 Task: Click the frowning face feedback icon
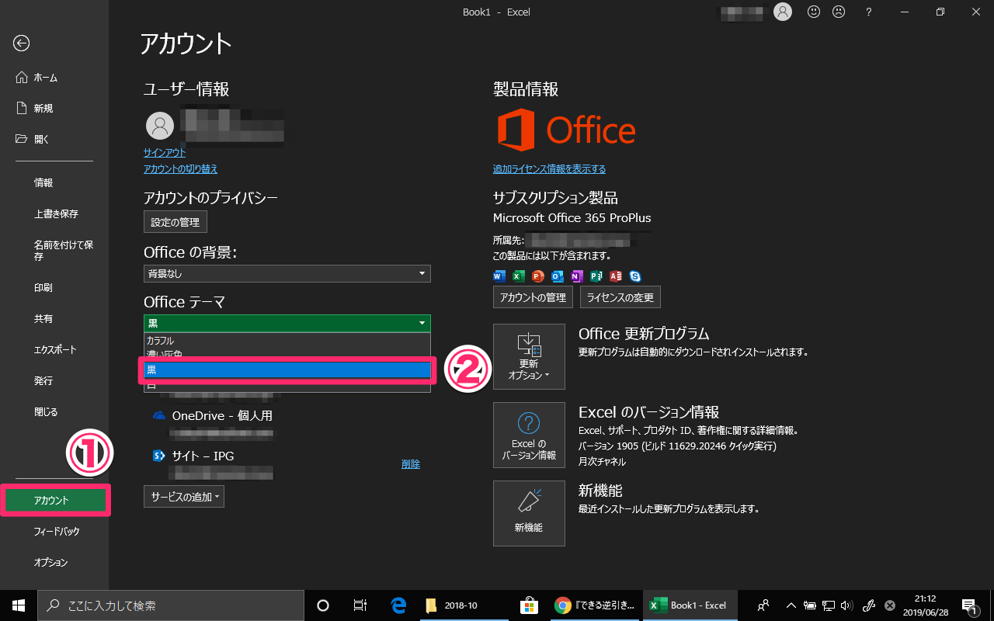[839, 12]
